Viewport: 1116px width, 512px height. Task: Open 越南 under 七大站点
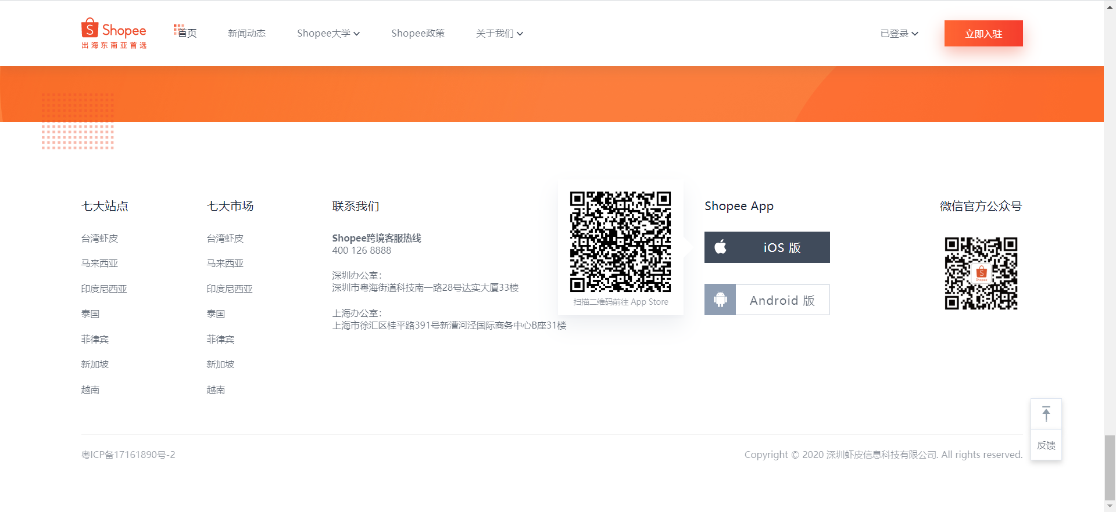coord(90,390)
